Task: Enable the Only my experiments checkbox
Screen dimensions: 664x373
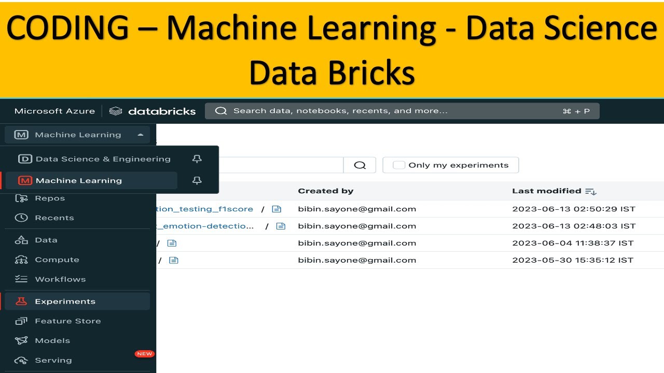Action: tap(399, 165)
